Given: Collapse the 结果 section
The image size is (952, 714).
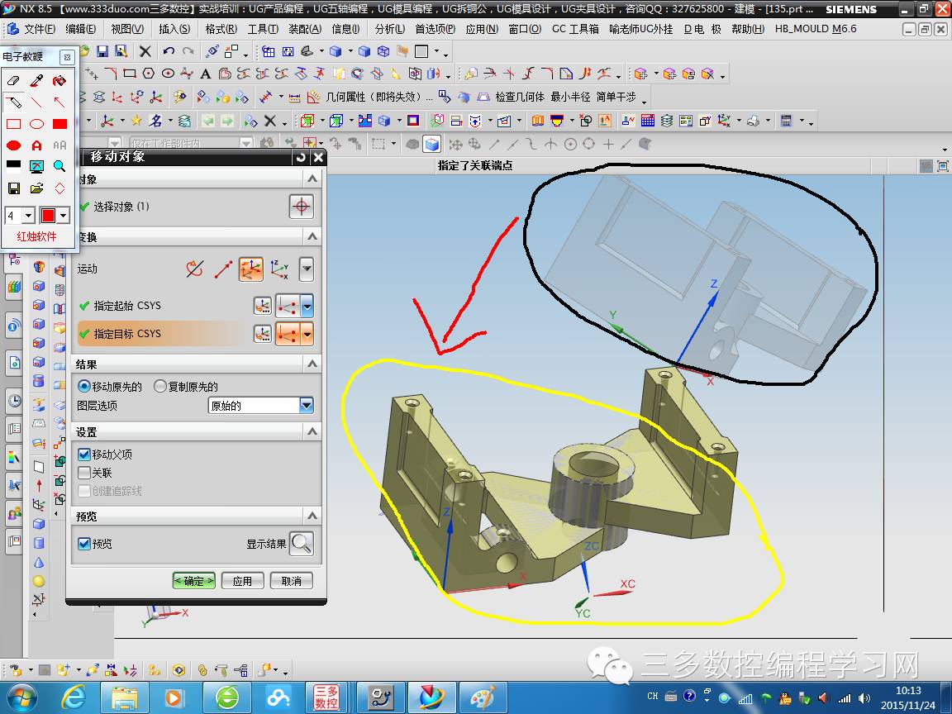Looking at the screenshot, I should 312,364.
